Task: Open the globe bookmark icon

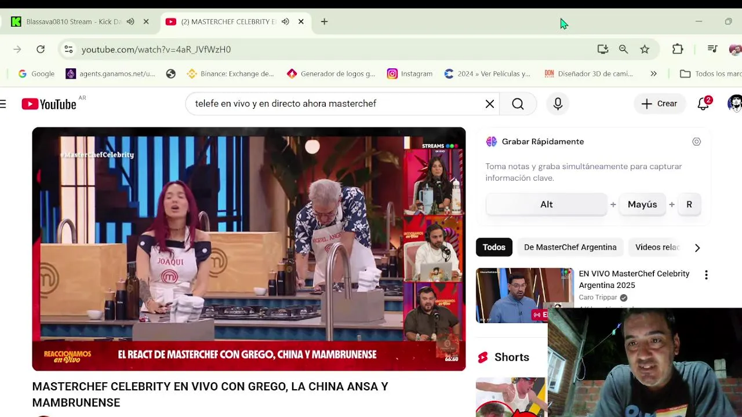Action: tap(170, 74)
